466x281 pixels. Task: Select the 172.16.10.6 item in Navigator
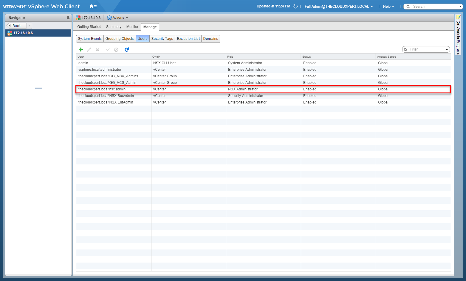coord(23,33)
